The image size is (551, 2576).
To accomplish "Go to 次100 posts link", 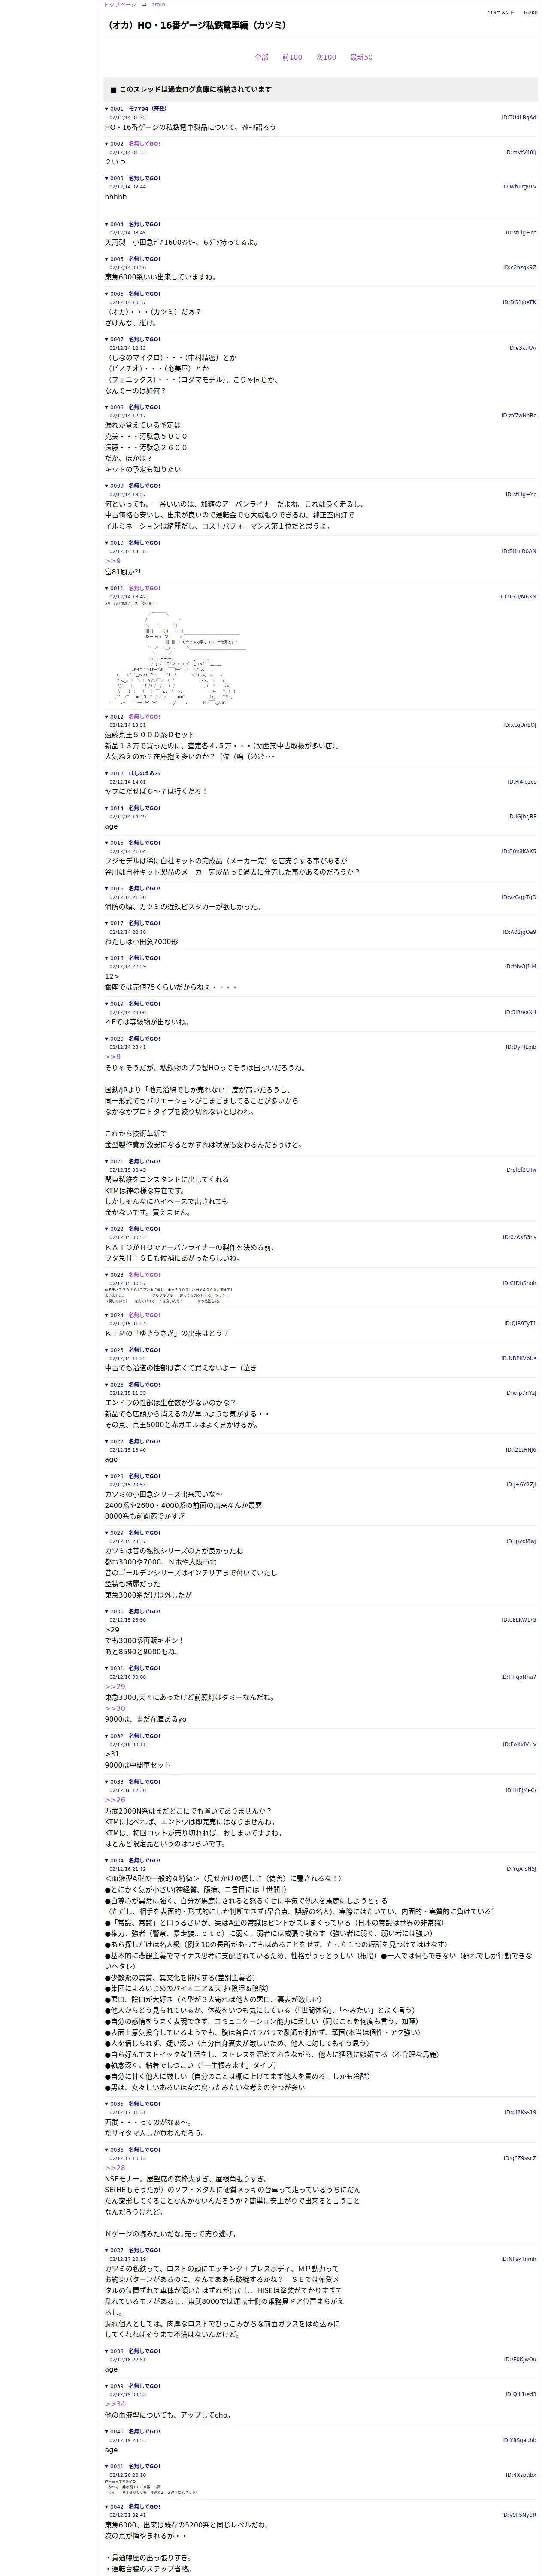I will coord(326,58).
